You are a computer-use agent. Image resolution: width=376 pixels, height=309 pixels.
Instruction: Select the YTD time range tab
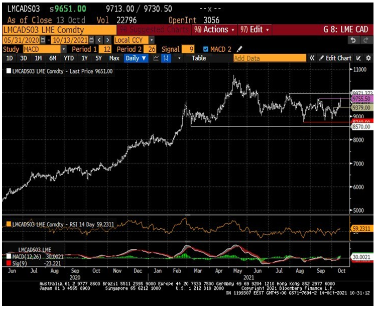pos(69,58)
